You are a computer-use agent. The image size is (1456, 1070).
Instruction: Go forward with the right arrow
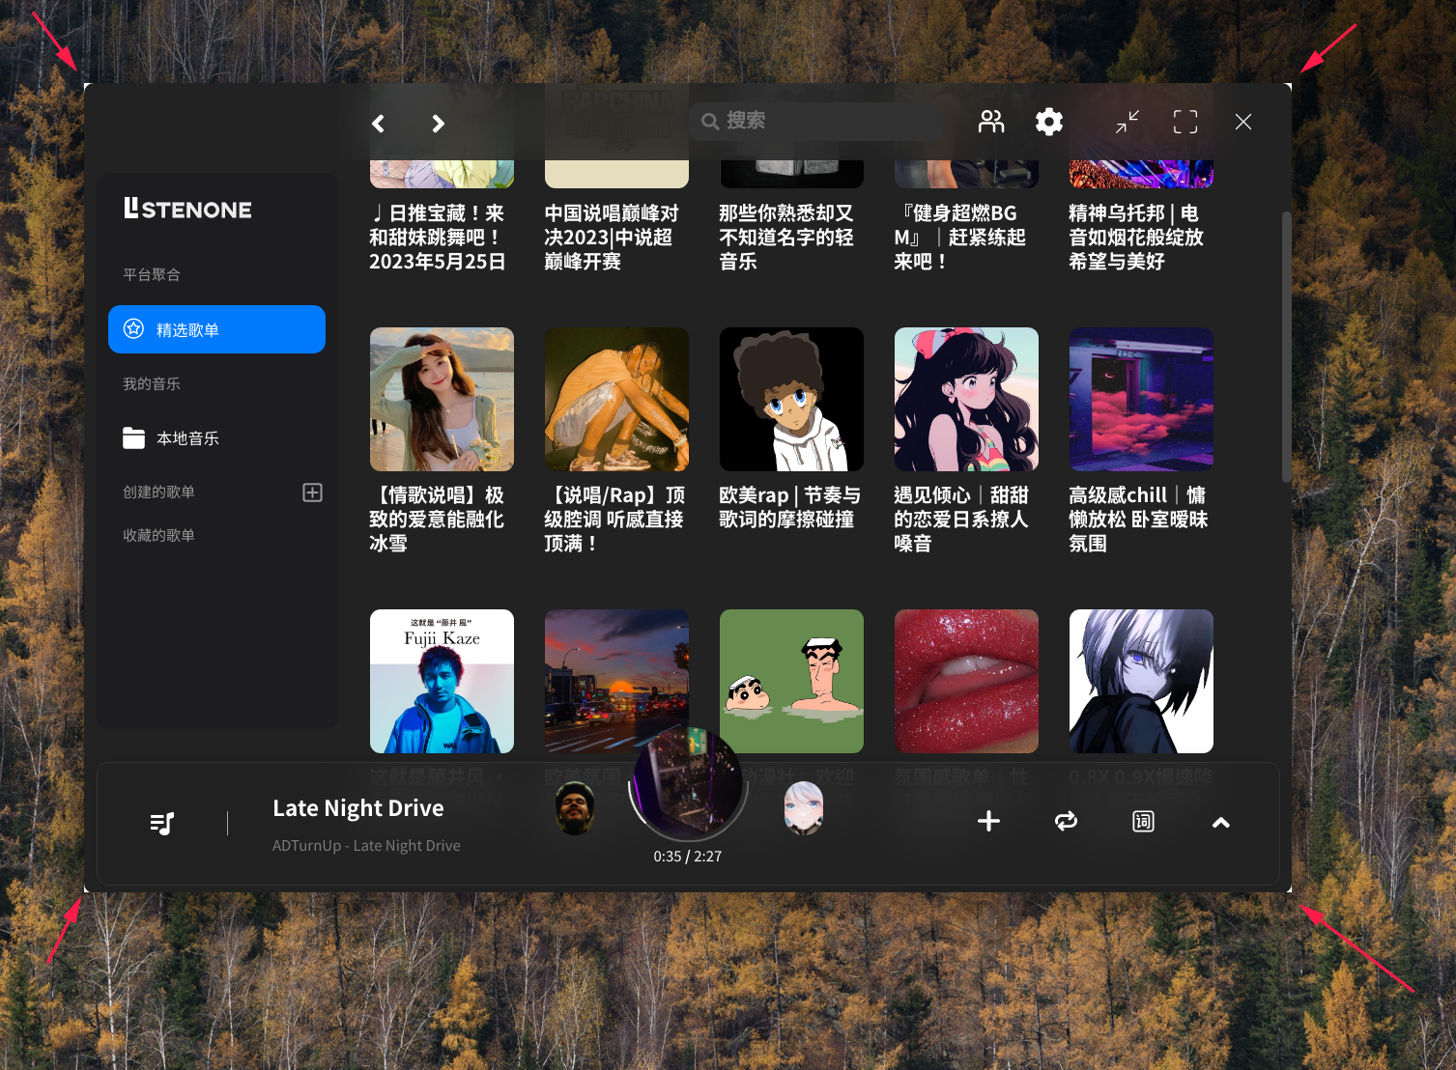pos(438,124)
